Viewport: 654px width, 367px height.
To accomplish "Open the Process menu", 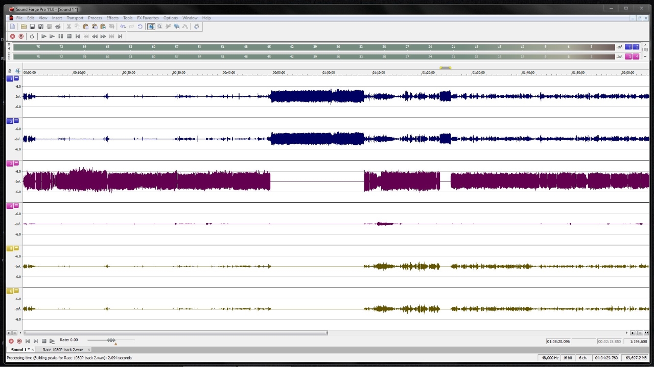I will pyautogui.click(x=95, y=18).
